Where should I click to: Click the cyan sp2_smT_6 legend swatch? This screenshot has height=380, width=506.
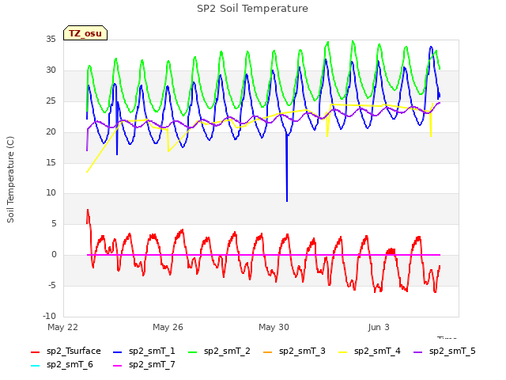tap(35, 366)
